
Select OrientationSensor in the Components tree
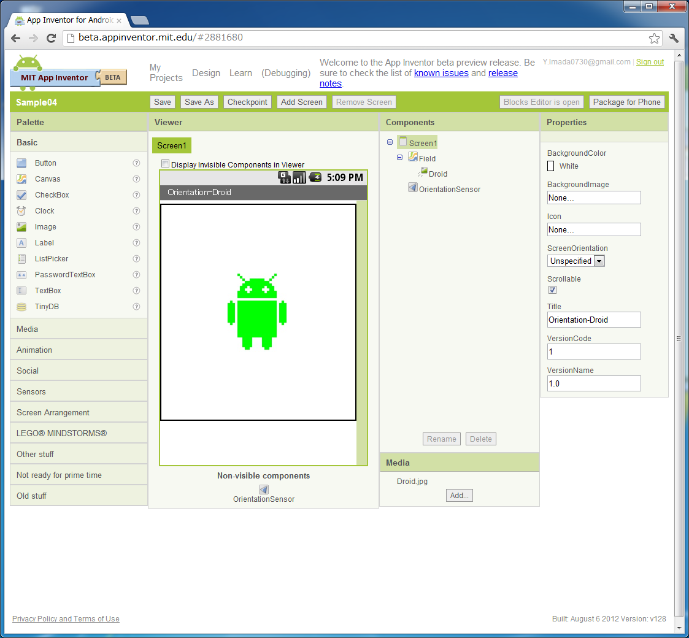(450, 190)
